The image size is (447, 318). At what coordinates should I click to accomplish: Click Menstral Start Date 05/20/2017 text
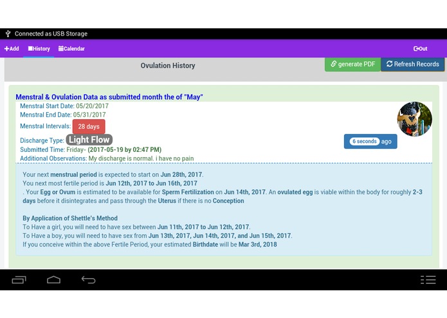(64, 106)
